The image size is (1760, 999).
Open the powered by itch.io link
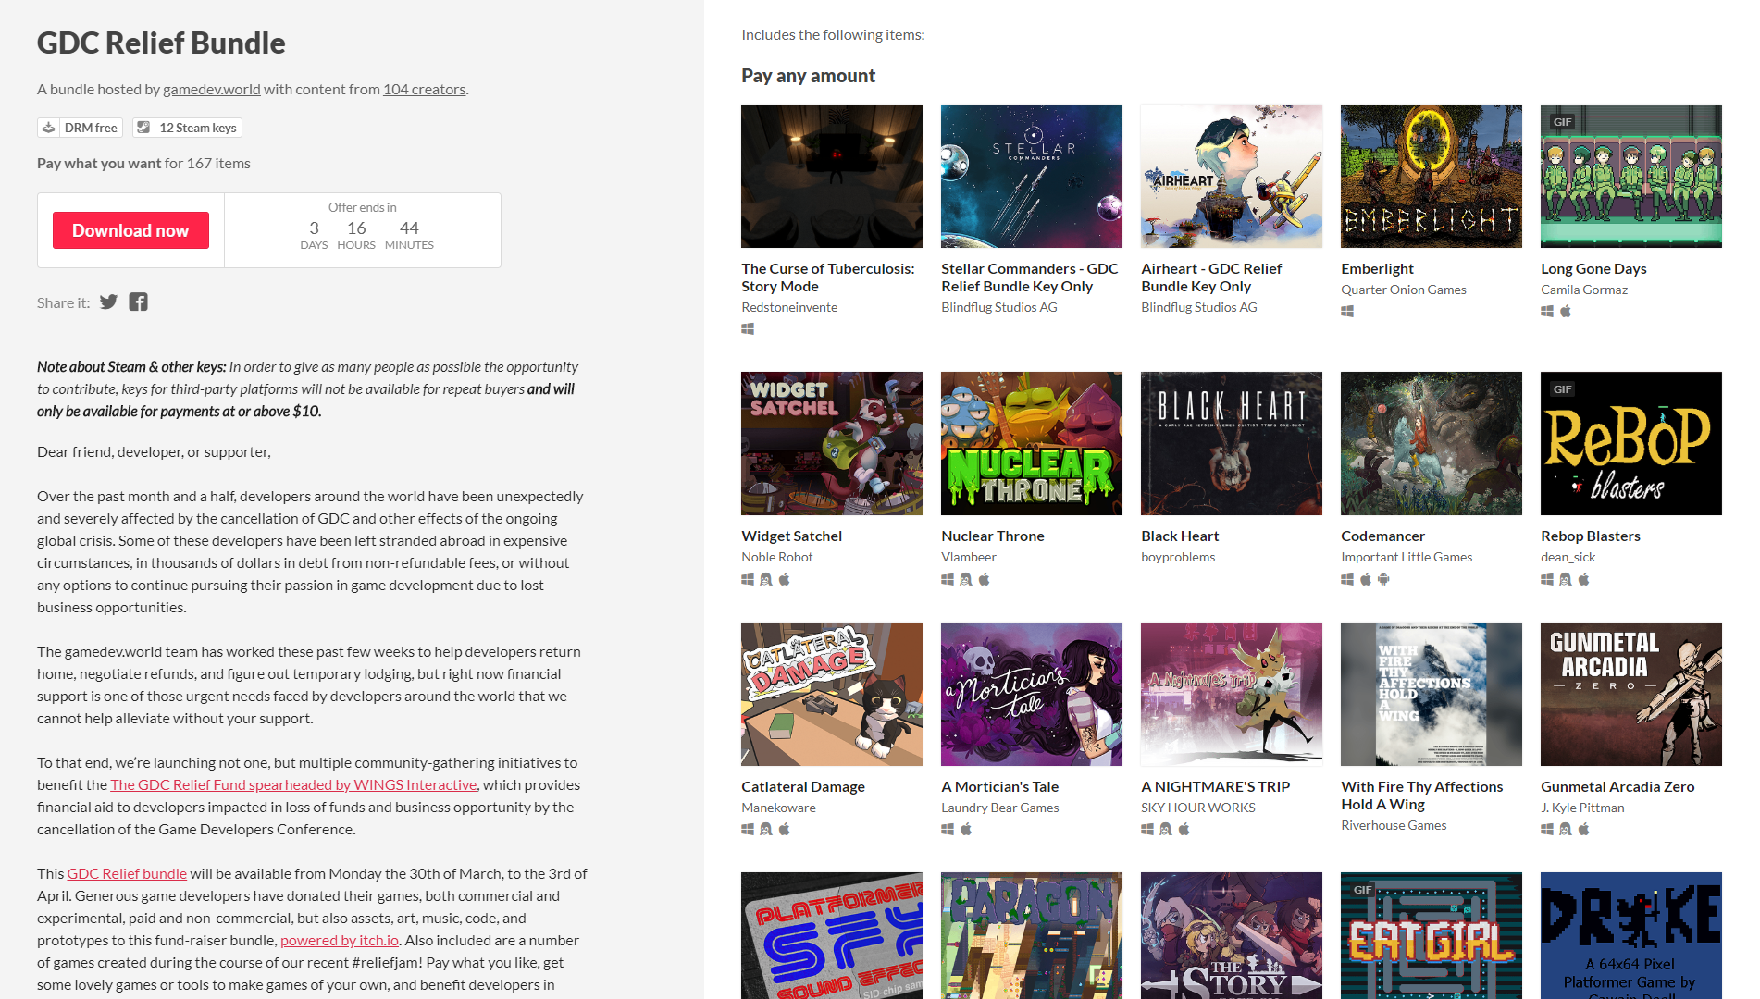[340, 940]
